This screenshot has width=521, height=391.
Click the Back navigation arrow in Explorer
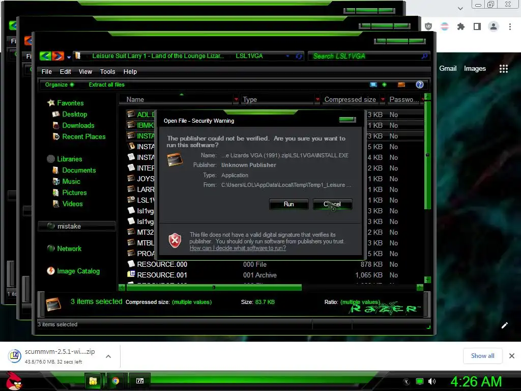[45, 56]
